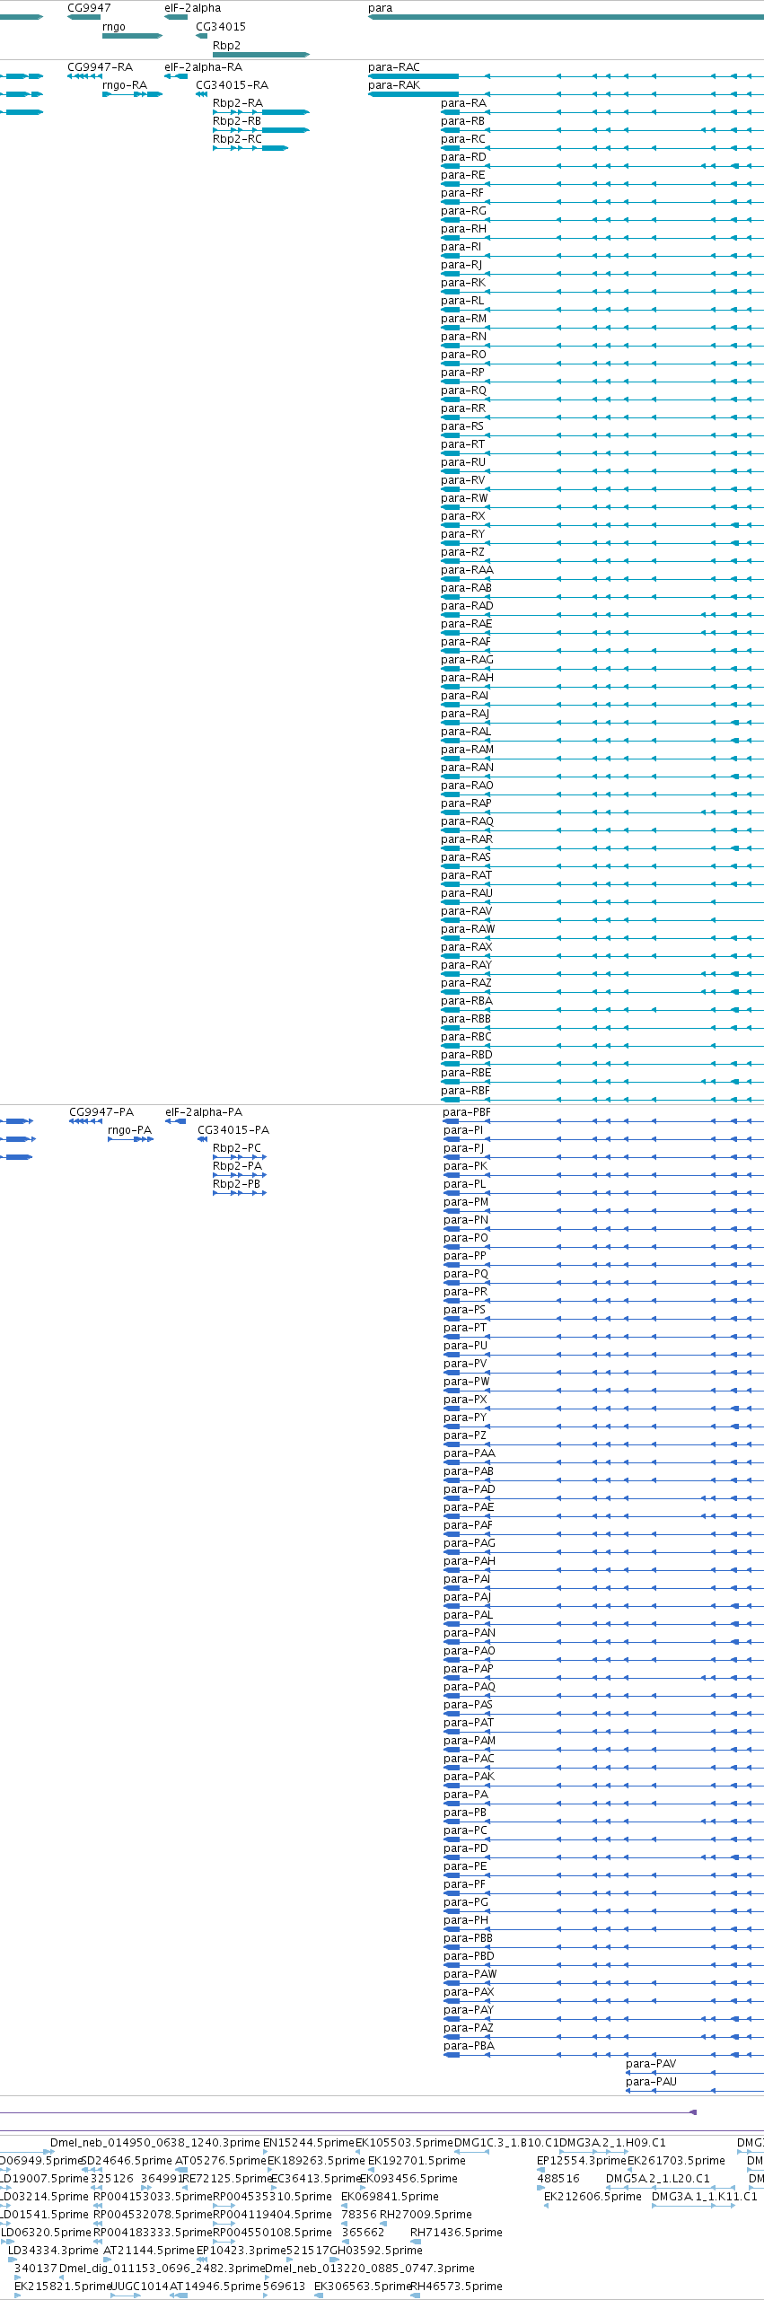Select CDS label eIF-2alpha-PA

204,1112
